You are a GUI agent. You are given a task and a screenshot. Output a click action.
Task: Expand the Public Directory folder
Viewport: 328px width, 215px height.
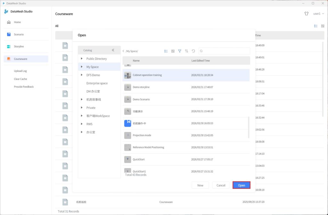point(82,59)
